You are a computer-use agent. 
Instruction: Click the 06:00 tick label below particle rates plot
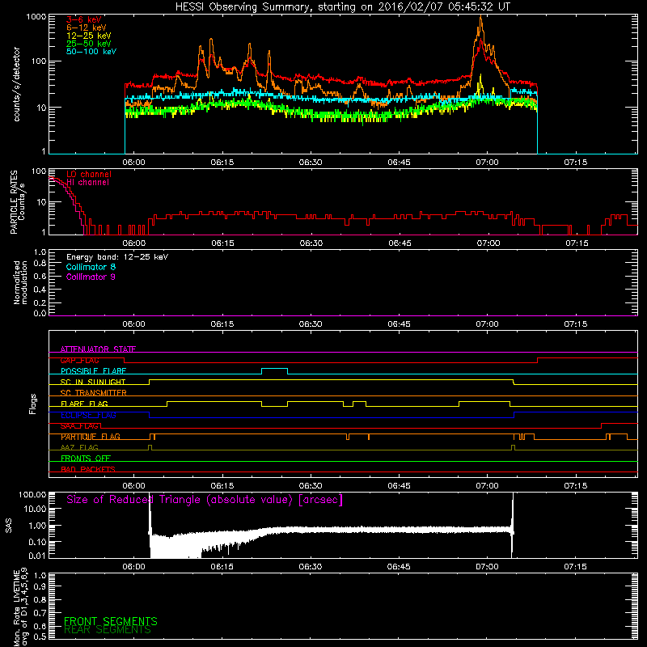pyautogui.click(x=133, y=243)
